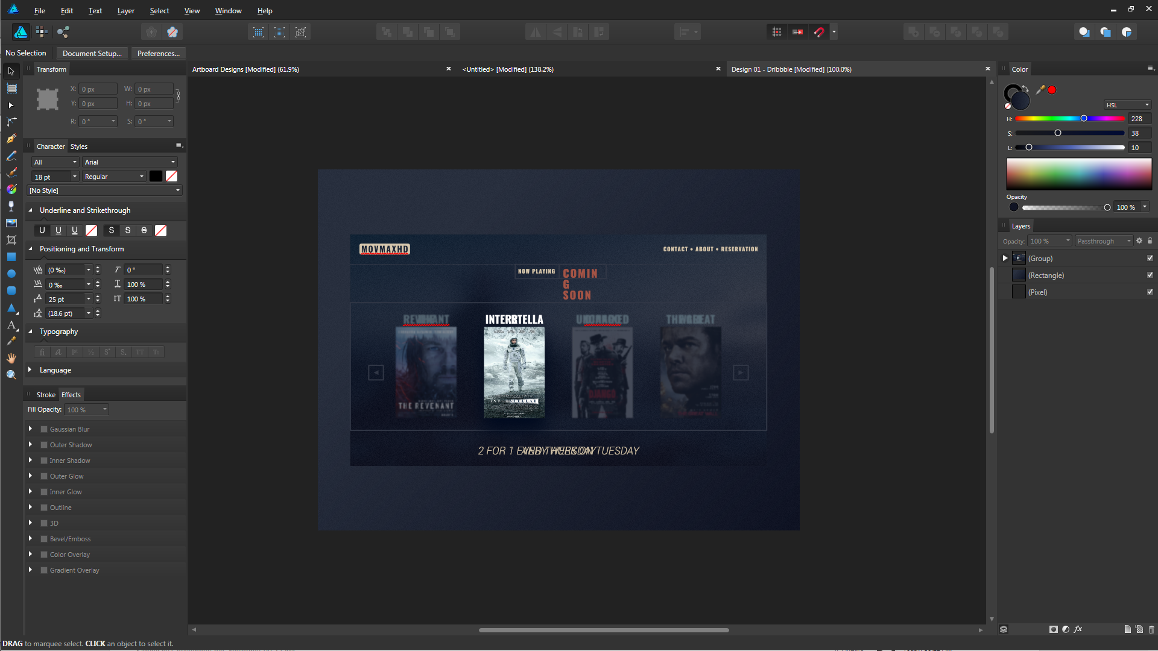Select the Pen tool

click(11, 139)
